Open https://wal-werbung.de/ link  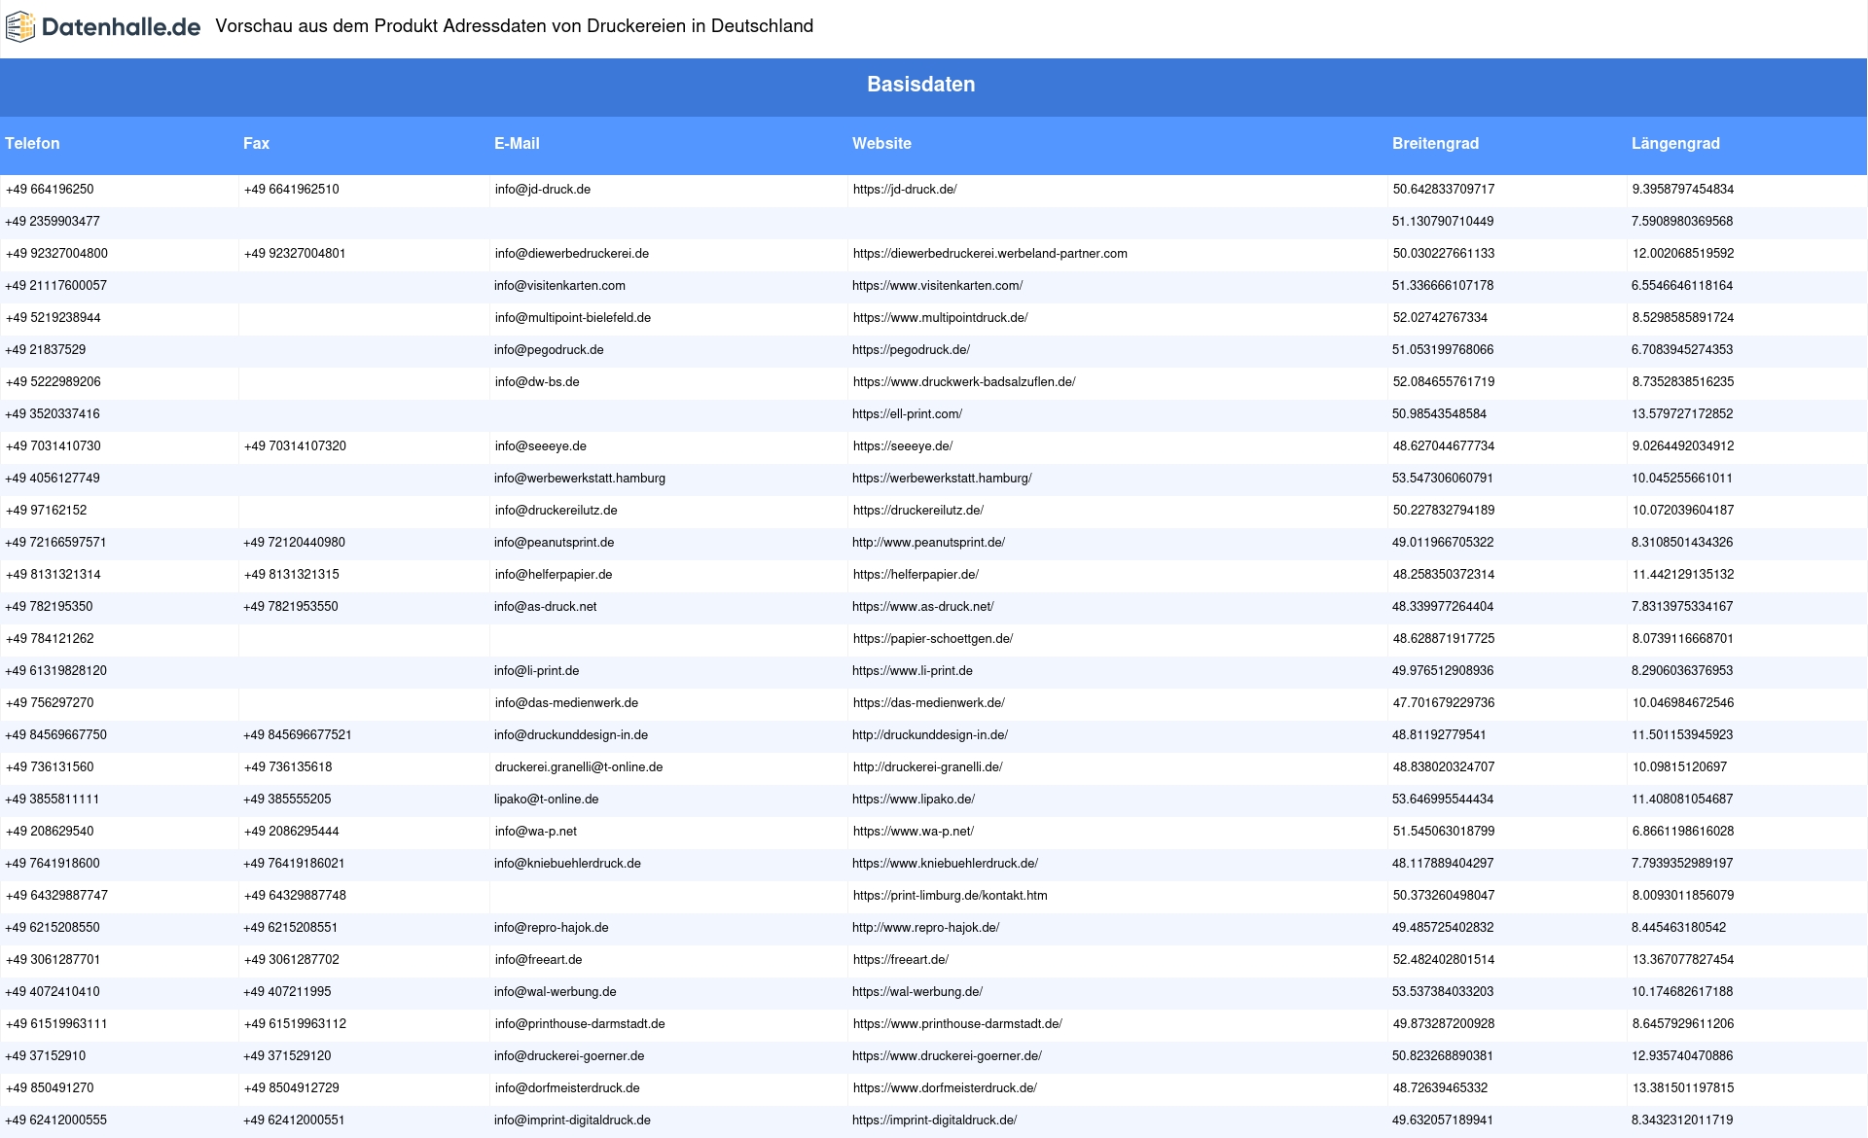point(917,992)
